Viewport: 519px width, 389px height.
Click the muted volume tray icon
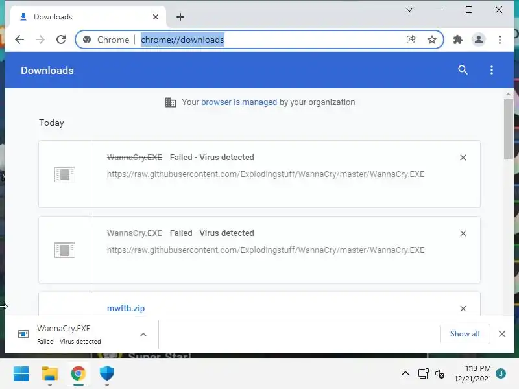click(x=440, y=374)
